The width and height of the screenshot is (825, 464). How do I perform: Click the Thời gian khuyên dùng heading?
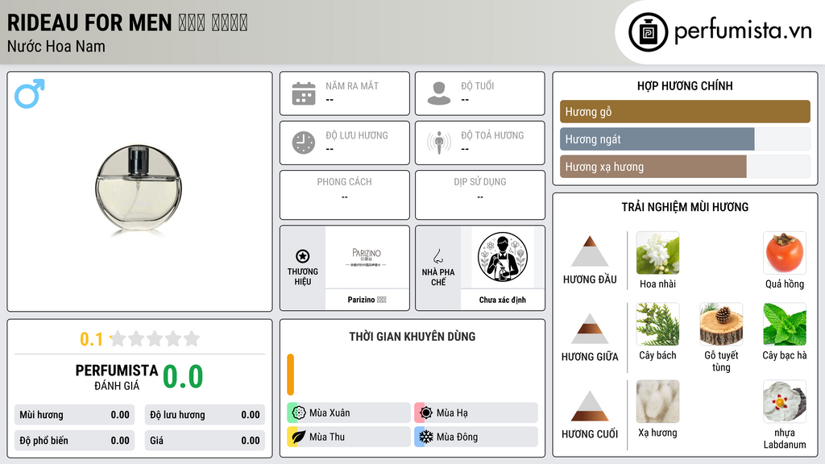click(x=412, y=336)
